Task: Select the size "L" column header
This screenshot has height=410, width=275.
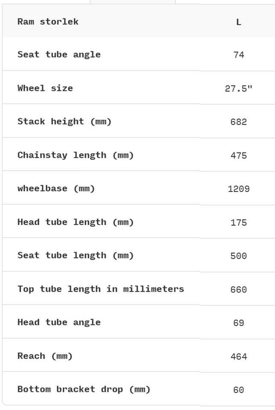Action: 238,22
